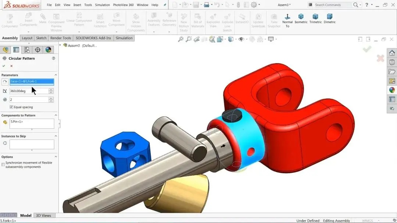
Task: Increase the instance count spinner
Action: point(51,98)
